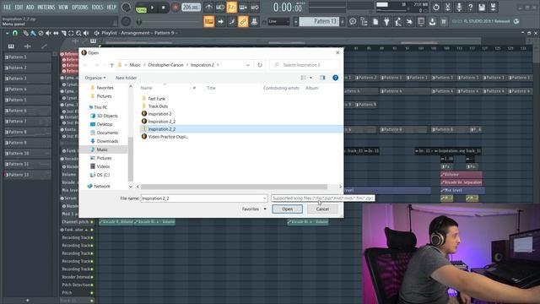Select Pattern 9 in the Playlist picker
The image size is (540, 304).
coord(27,143)
